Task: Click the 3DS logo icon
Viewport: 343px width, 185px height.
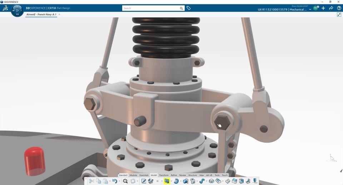Action: tap(5, 8)
